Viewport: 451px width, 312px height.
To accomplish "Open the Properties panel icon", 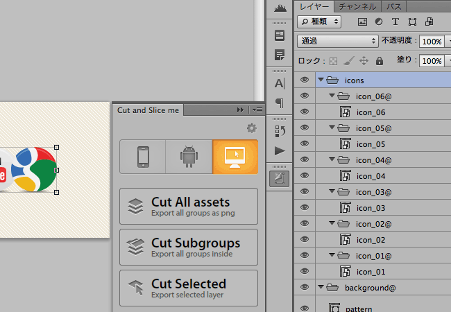I will [280, 35].
